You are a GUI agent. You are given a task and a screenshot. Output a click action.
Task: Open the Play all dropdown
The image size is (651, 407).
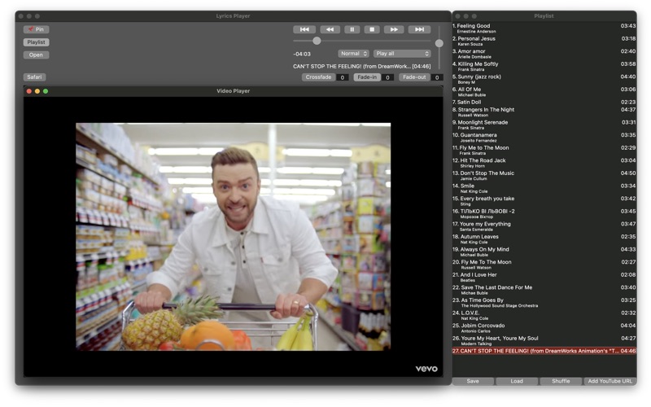click(402, 54)
